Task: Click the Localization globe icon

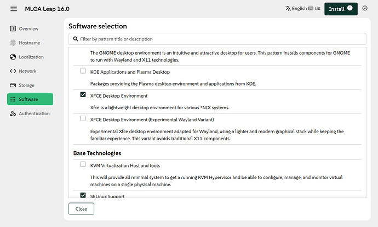Action: click(x=13, y=57)
